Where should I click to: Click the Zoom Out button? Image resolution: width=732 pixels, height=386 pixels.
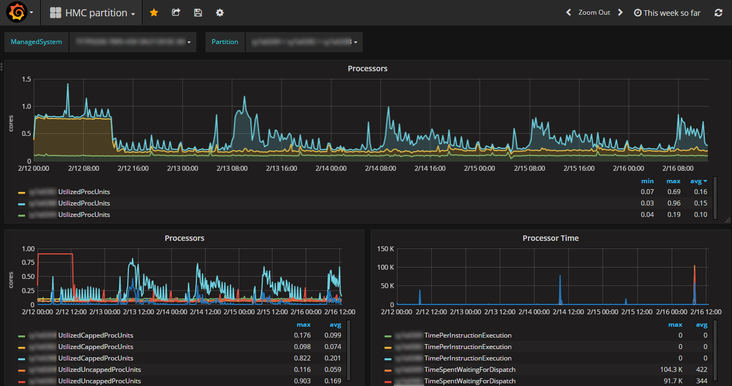click(x=594, y=13)
